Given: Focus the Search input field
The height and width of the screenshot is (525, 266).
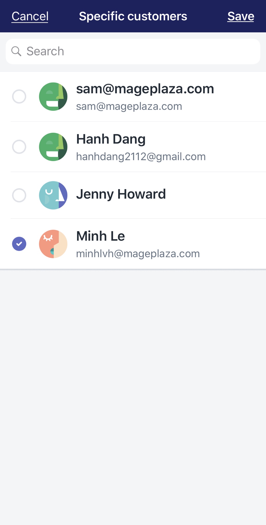Looking at the screenshot, I should point(133,51).
